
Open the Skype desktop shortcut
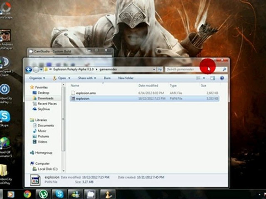point(5,118)
